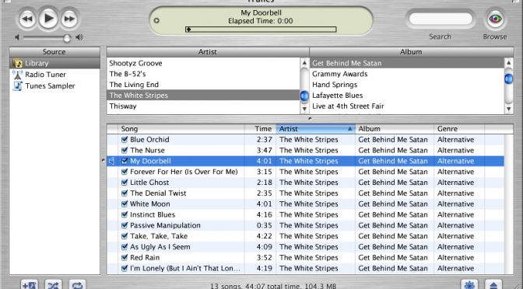
Task: Select album Live at 4th Street Fair
Action: click(x=407, y=106)
